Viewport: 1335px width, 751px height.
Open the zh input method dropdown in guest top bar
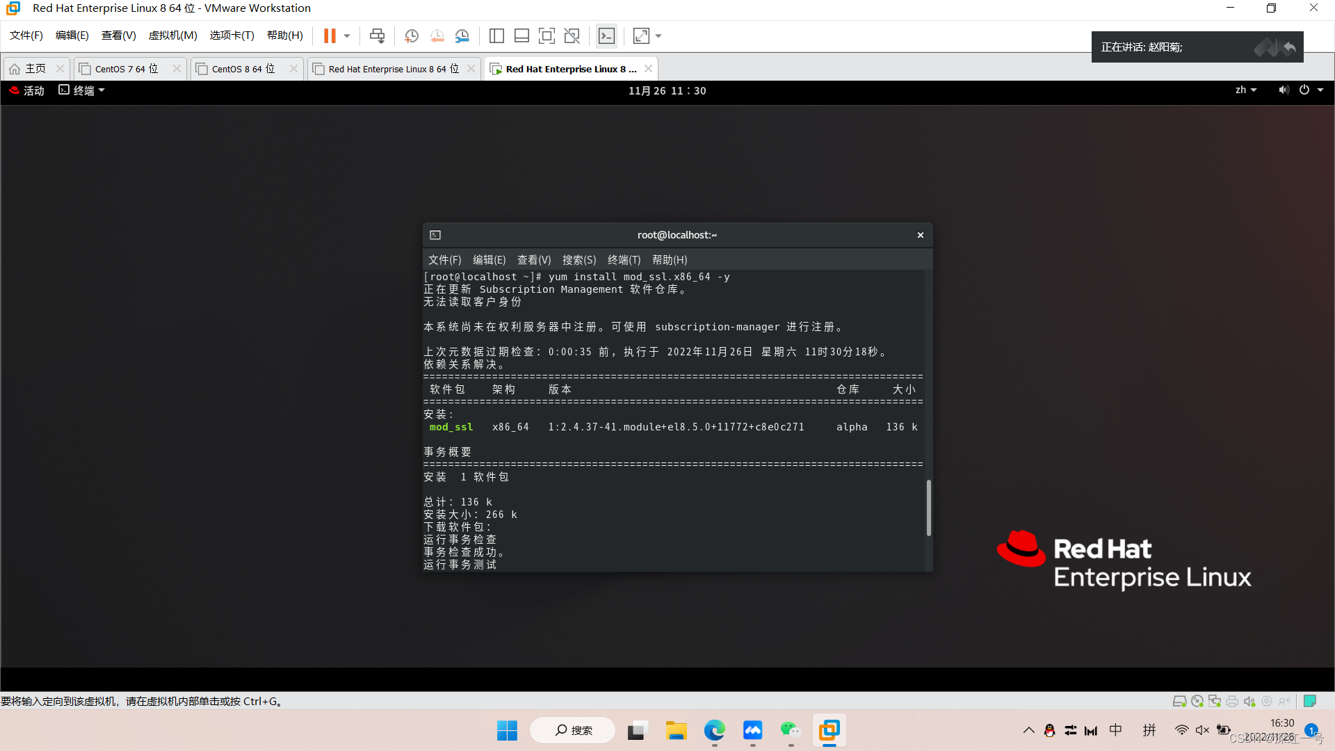pyautogui.click(x=1245, y=90)
